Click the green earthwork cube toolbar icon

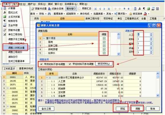tap(148, 9)
